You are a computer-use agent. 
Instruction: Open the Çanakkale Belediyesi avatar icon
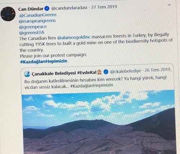point(27,74)
